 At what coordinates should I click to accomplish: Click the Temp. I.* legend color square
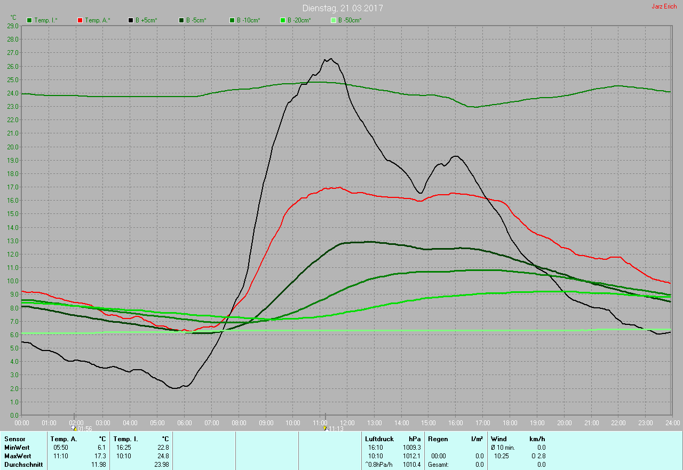pyautogui.click(x=30, y=20)
